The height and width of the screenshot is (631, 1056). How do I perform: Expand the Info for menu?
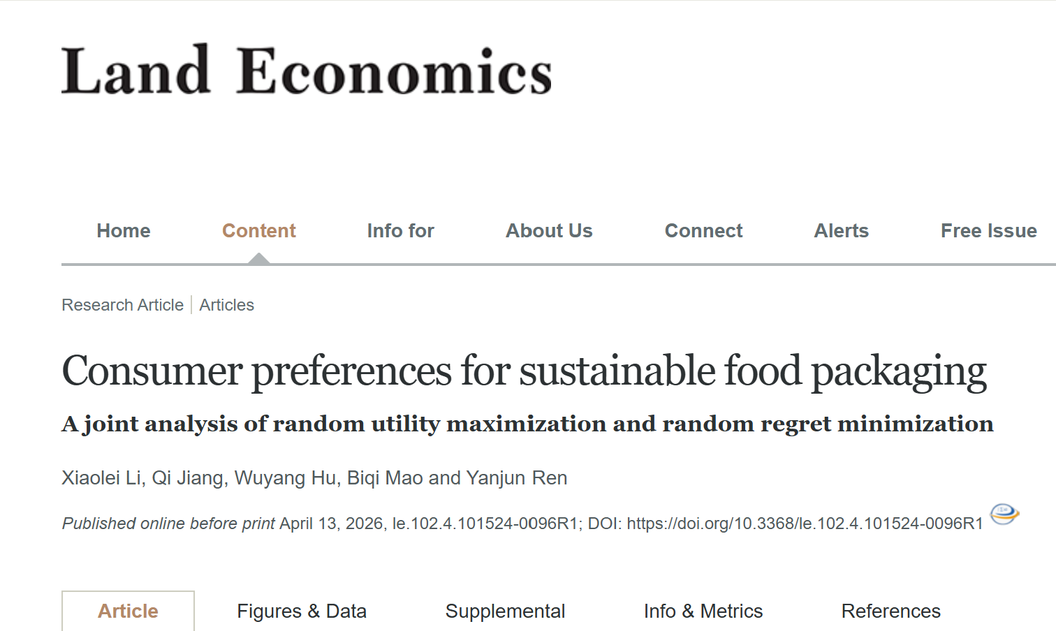point(400,231)
